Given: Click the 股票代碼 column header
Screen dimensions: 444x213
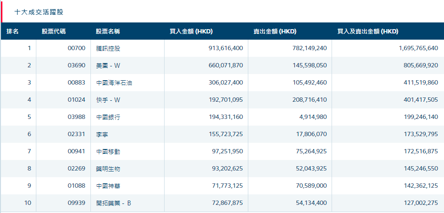Looking at the screenshot, I should pos(54,32).
